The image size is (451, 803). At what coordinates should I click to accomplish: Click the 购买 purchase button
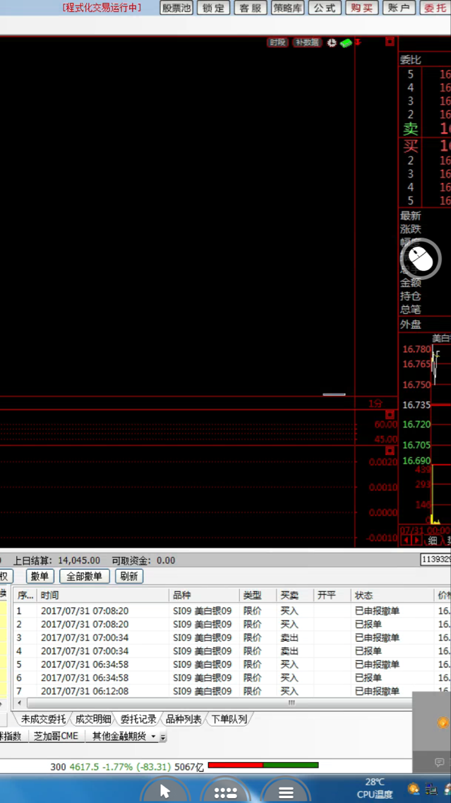click(x=362, y=8)
